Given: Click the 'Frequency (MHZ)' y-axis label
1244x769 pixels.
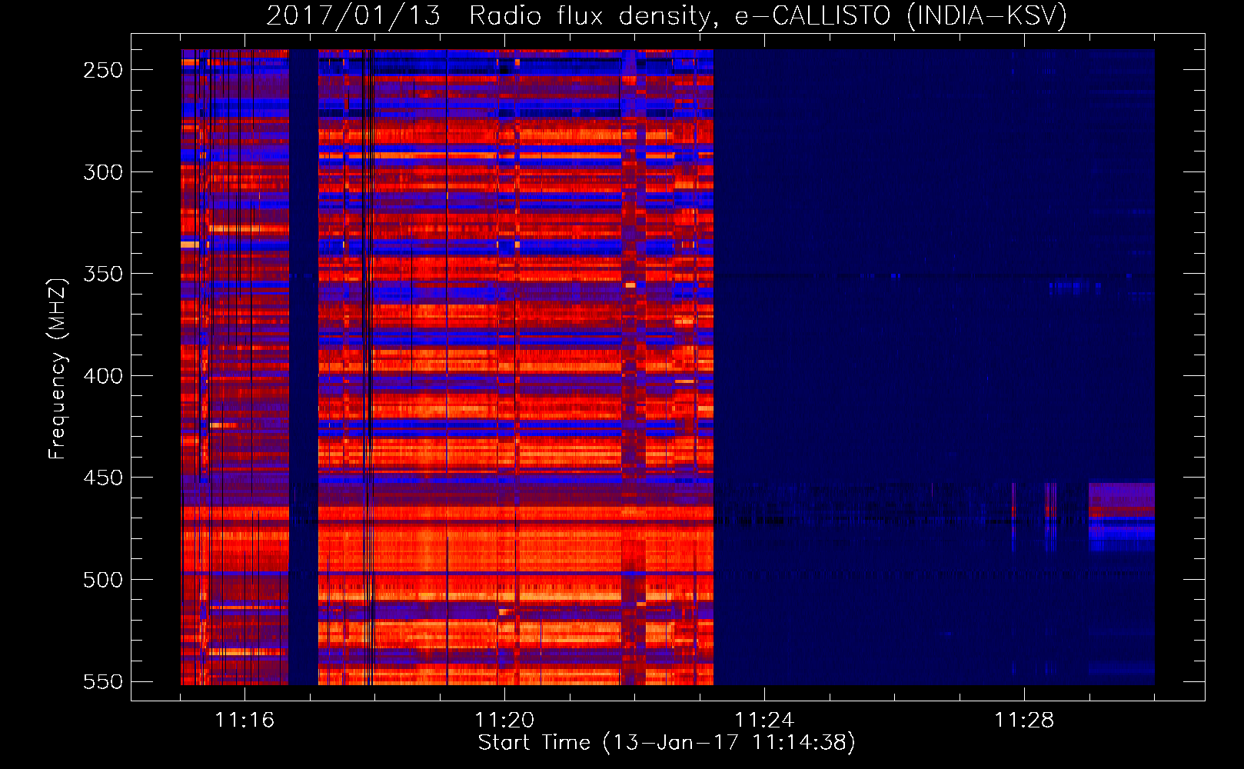Looking at the screenshot, I should click(x=58, y=368).
